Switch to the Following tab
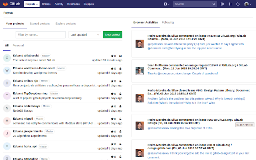This screenshot has height=160, width=256. (x=168, y=22)
